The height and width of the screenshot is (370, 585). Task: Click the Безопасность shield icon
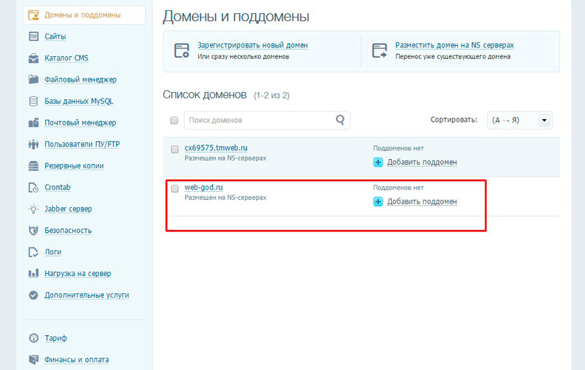point(34,231)
